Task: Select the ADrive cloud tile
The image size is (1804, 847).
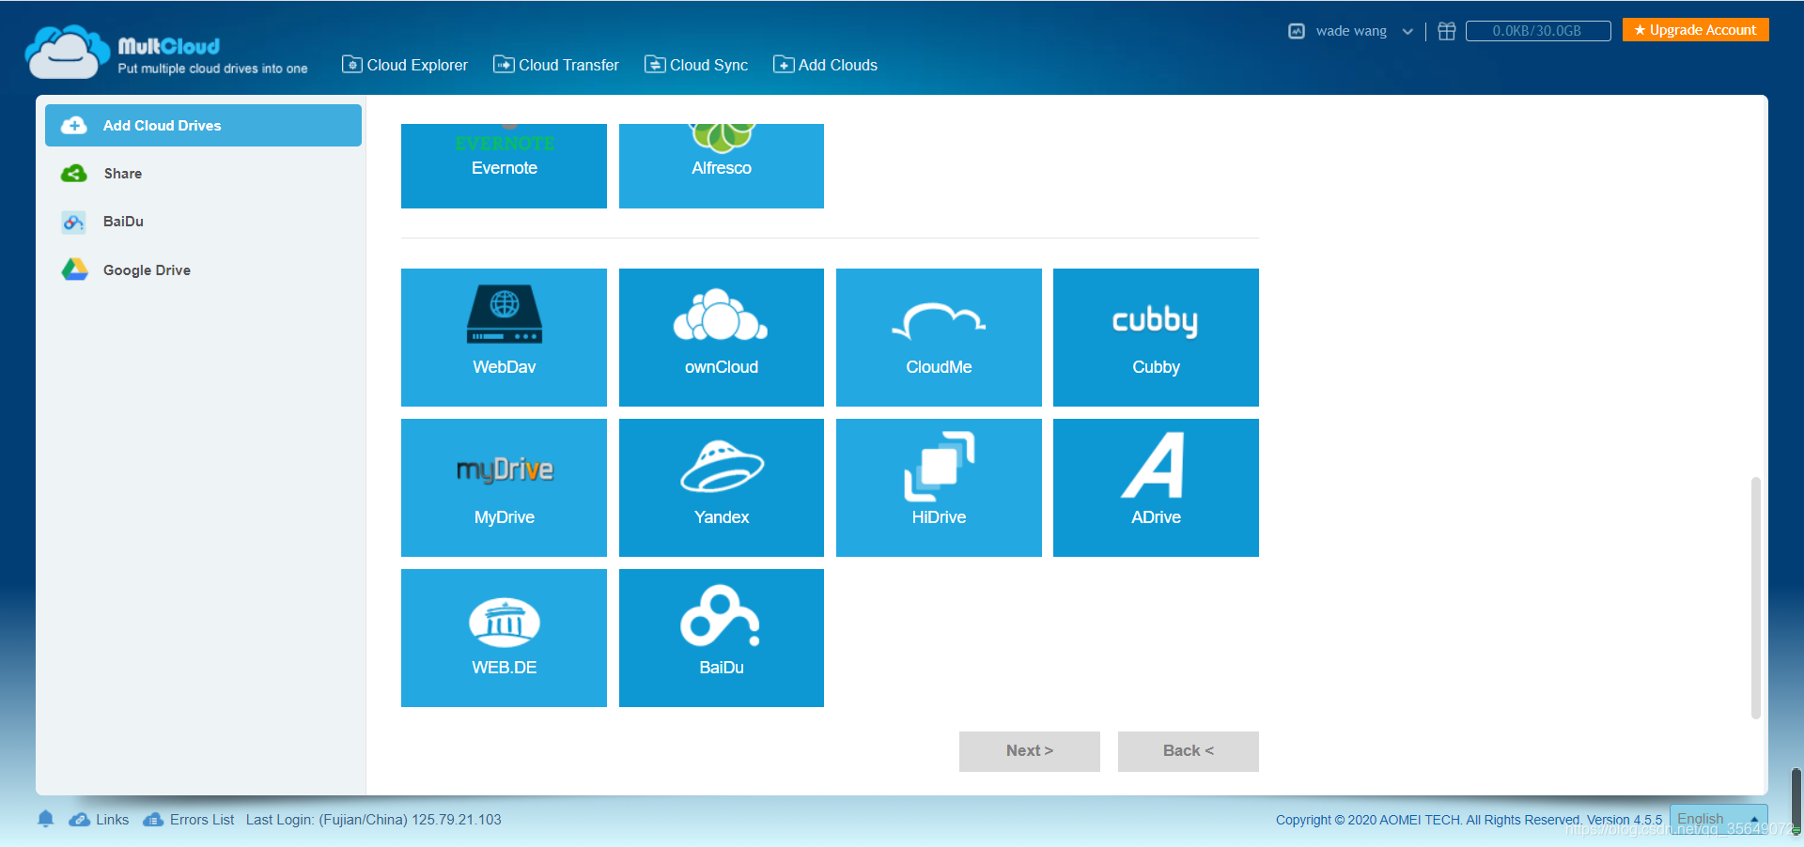Action: pos(1156,487)
